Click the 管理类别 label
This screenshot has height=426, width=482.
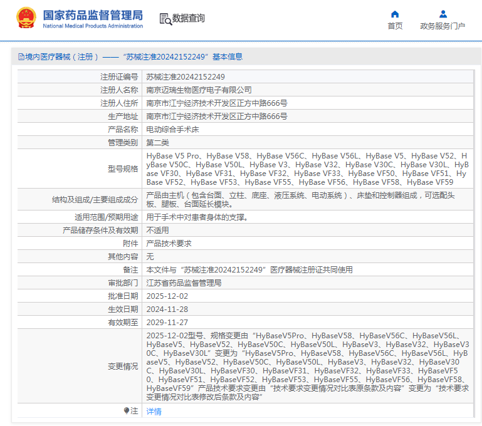(x=123, y=143)
